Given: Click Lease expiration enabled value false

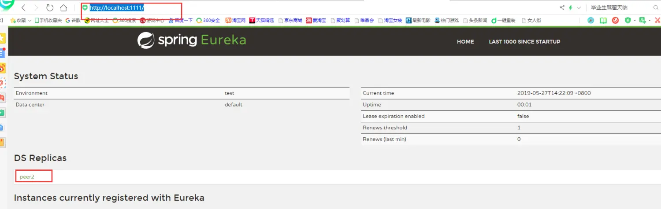Looking at the screenshot, I should click(523, 116).
